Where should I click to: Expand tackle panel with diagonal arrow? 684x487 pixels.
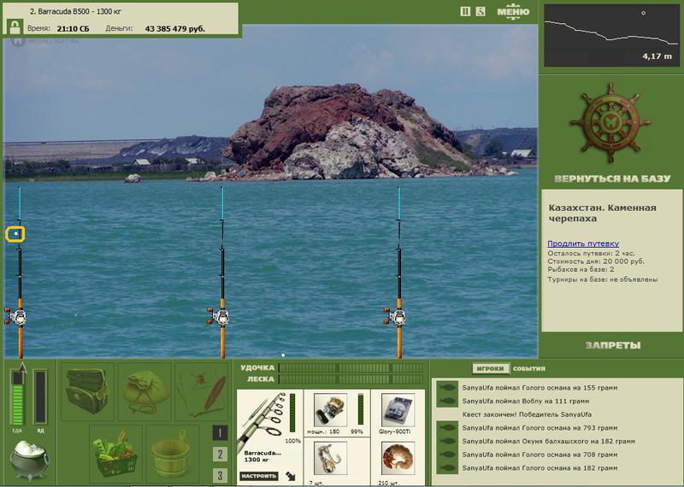tap(290, 476)
